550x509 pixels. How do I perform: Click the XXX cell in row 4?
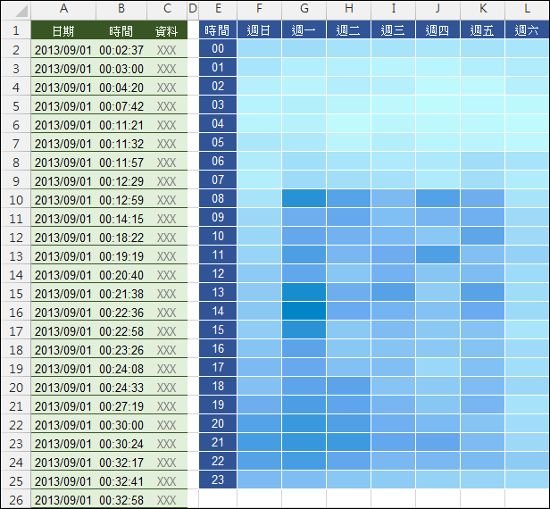[x=167, y=88]
